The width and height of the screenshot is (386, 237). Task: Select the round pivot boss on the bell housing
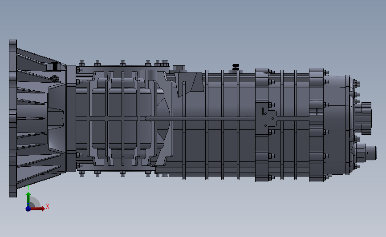coord(55,79)
